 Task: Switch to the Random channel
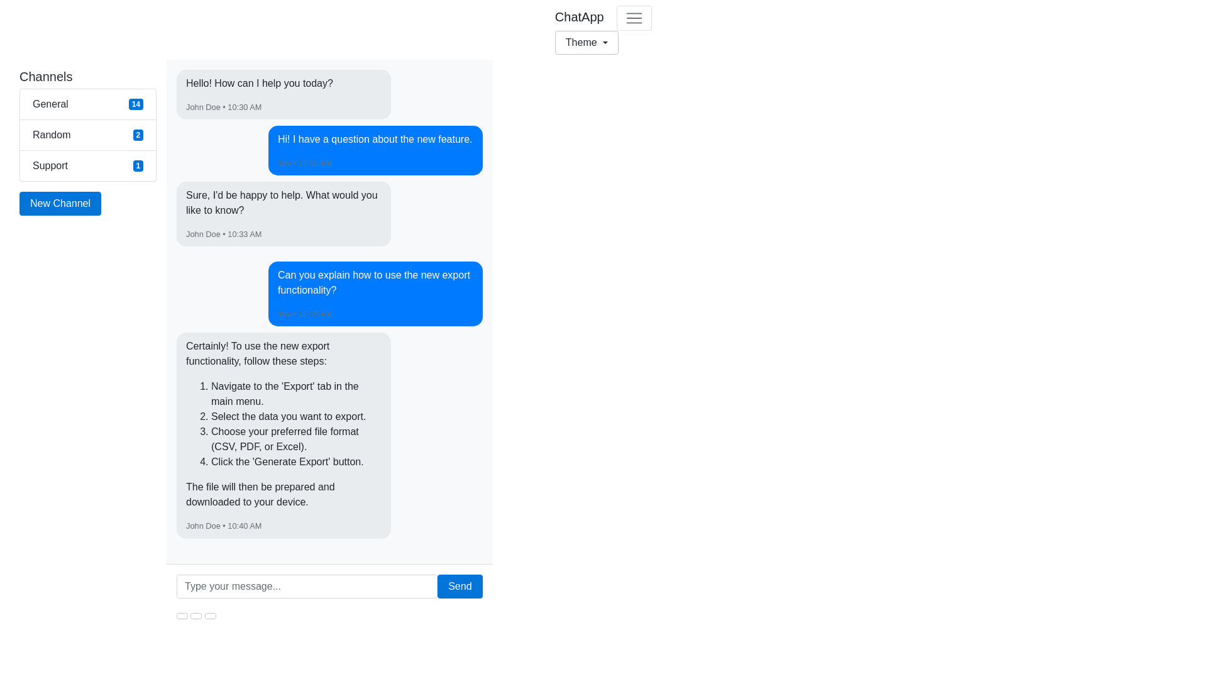pos(52,135)
